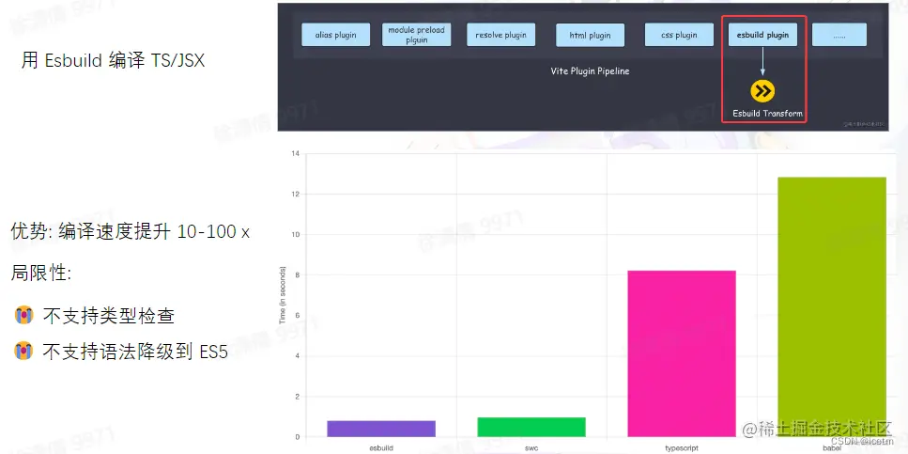The image size is (908, 454).
Task: Click the typescript x-axis label
Action: (682, 448)
